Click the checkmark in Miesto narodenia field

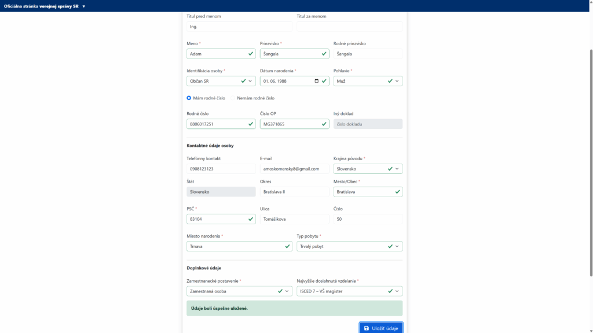click(x=288, y=246)
